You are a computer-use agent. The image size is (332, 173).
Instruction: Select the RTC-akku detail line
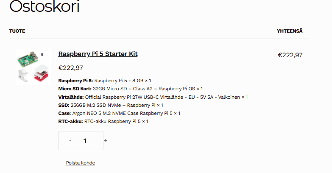tap(103, 121)
